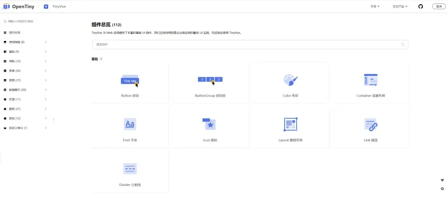This screenshot has height=198, width=448.
Task: Open the GitHub repository icon
Action: pyautogui.click(x=421, y=7)
